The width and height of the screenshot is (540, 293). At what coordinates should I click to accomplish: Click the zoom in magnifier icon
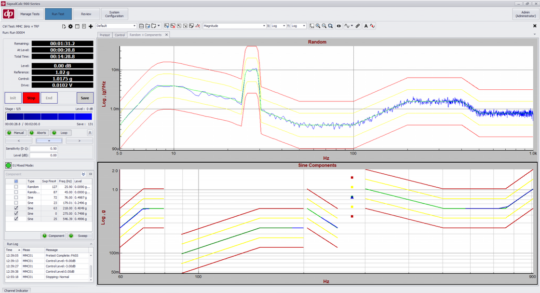click(x=318, y=26)
